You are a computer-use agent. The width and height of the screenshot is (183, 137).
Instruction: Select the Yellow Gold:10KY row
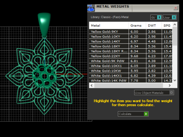pyautogui.click(x=131, y=37)
